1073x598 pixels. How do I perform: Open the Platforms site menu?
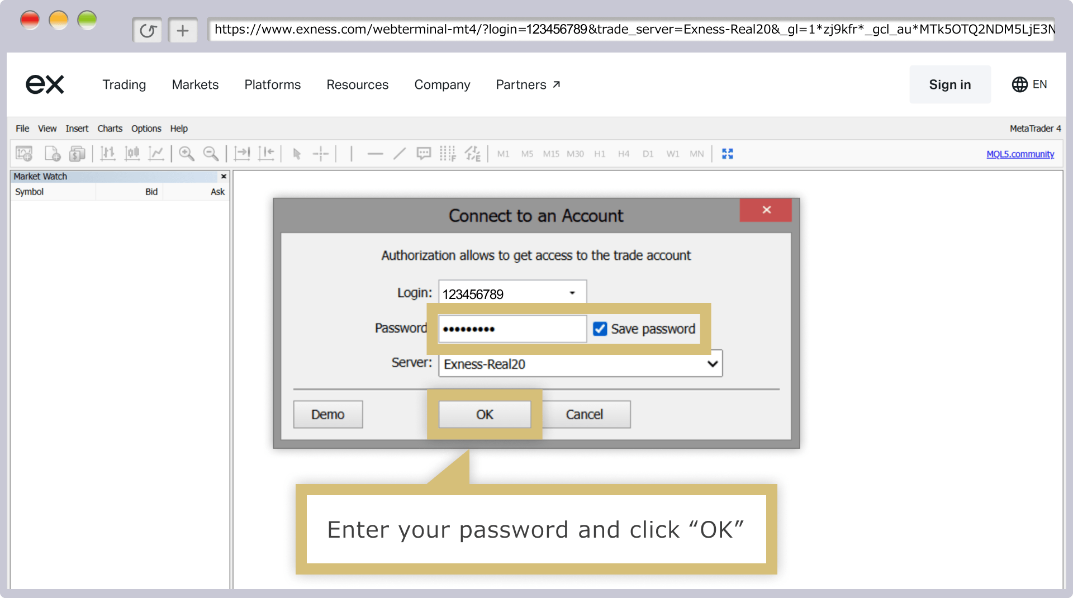pyautogui.click(x=273, y=84)
